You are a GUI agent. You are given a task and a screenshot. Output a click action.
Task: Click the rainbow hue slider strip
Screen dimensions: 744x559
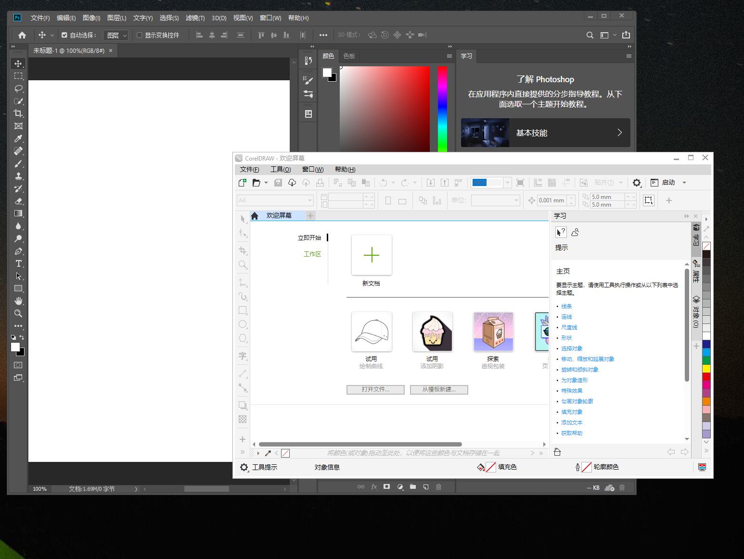tap(442, 109)
